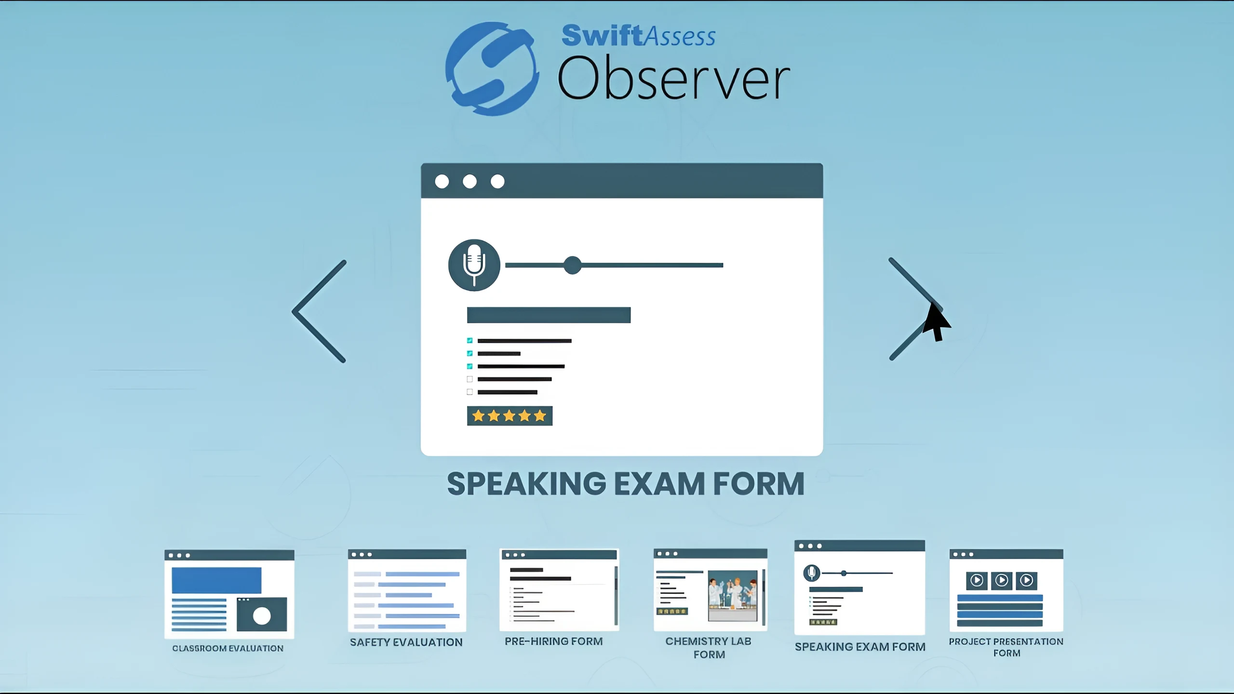Click the five-star rating control
1234x694 pixels.
[510, 416]
